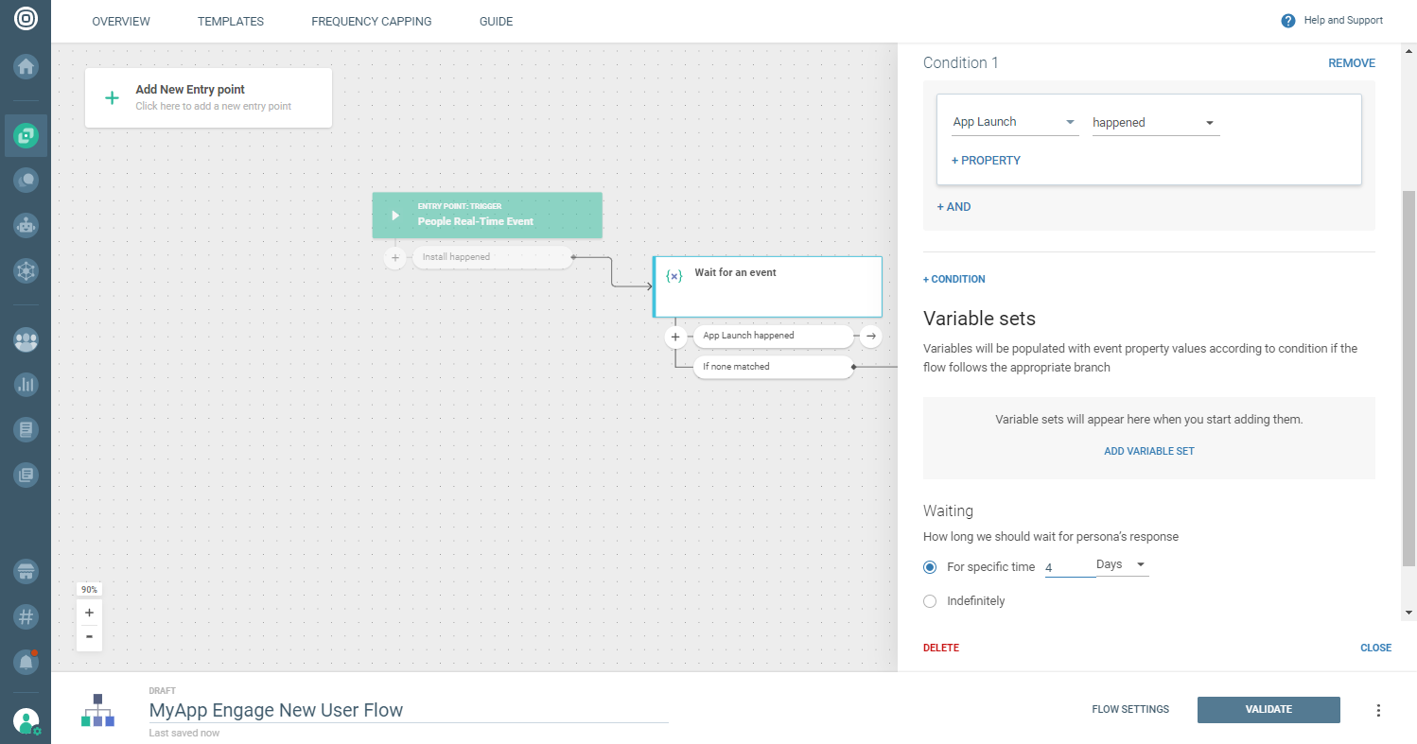Click the flow name input field
1417x744 pixels.
(409, 710)
